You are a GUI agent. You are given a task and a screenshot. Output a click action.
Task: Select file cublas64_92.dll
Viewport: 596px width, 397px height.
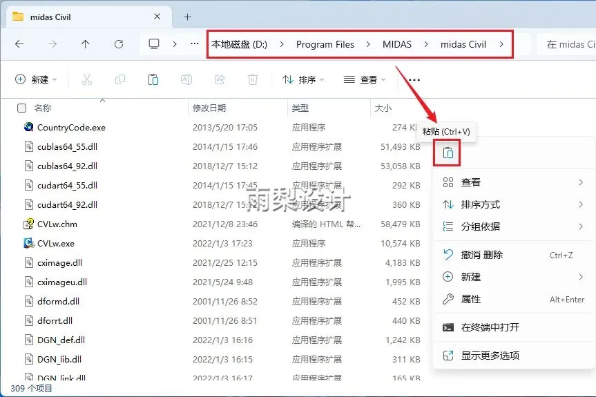tap(67, 166)
